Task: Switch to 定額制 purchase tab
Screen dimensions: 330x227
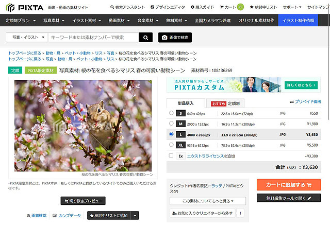Action: [229, 103]
